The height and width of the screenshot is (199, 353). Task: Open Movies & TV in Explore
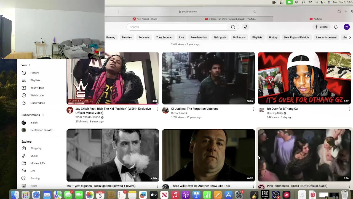(38, 163)
